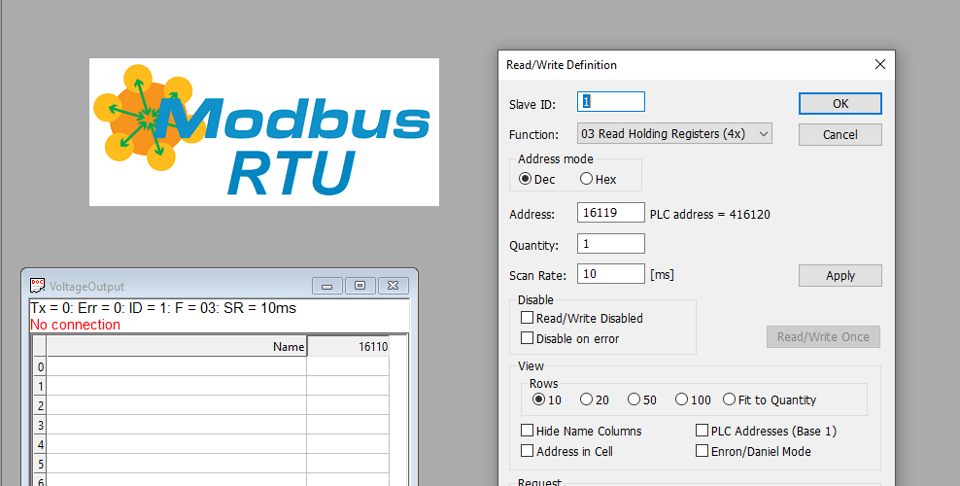This screenshot has height=486, width=960.
Task: Enable Read/Write Disabled checkbox
Action: point(582,318)
